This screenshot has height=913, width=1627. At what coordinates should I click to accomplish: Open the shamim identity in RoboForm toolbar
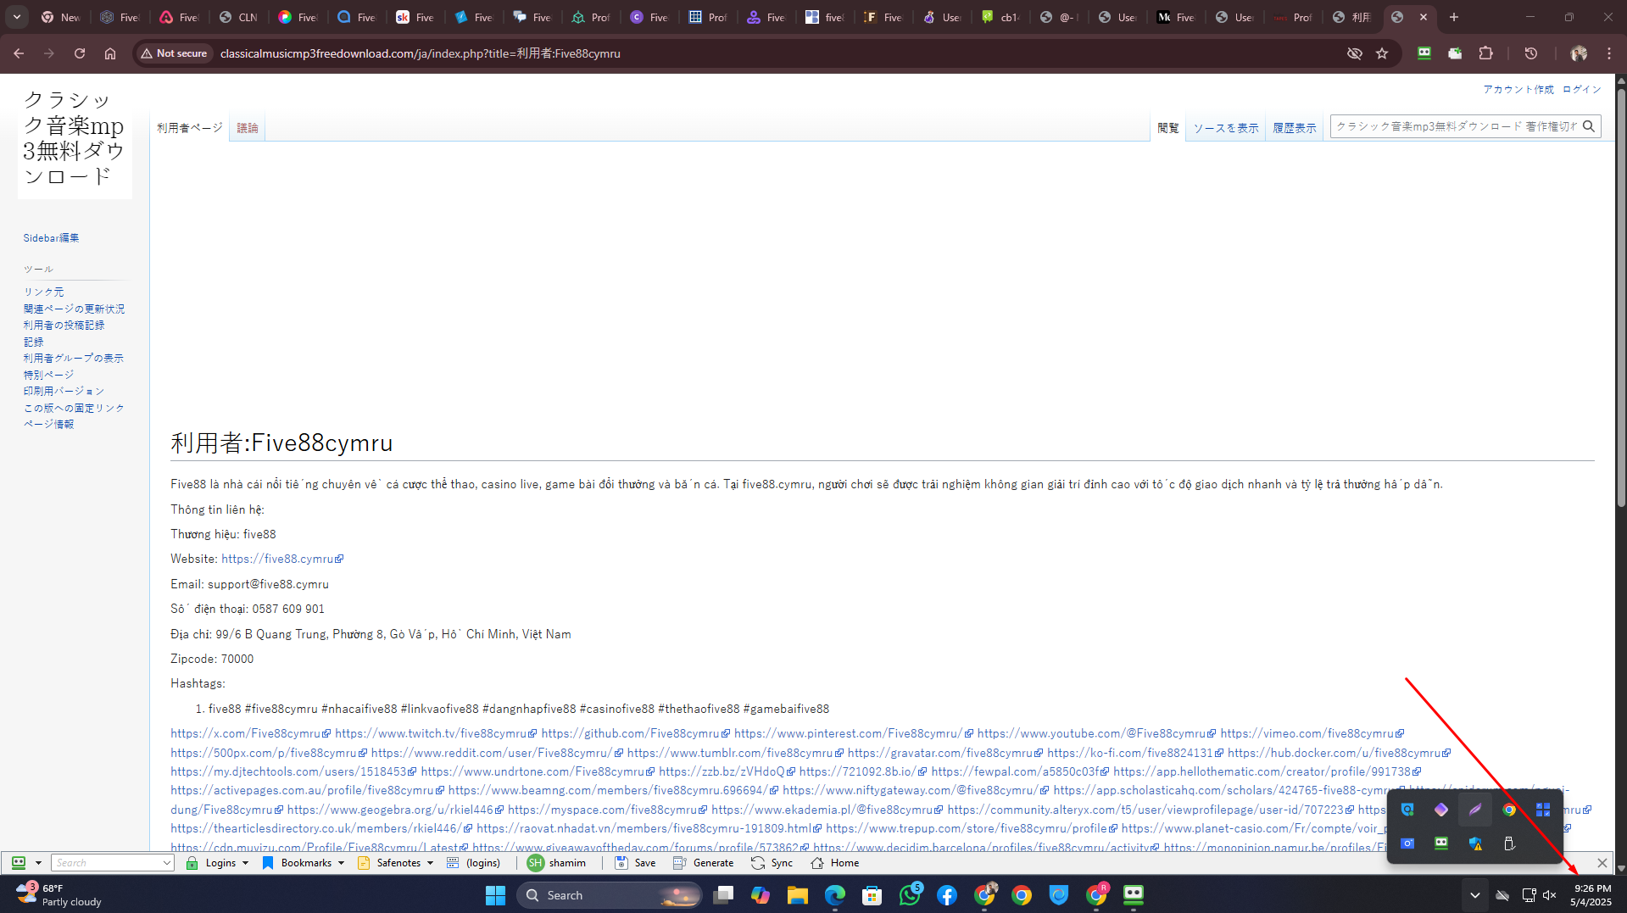(556, 863)
